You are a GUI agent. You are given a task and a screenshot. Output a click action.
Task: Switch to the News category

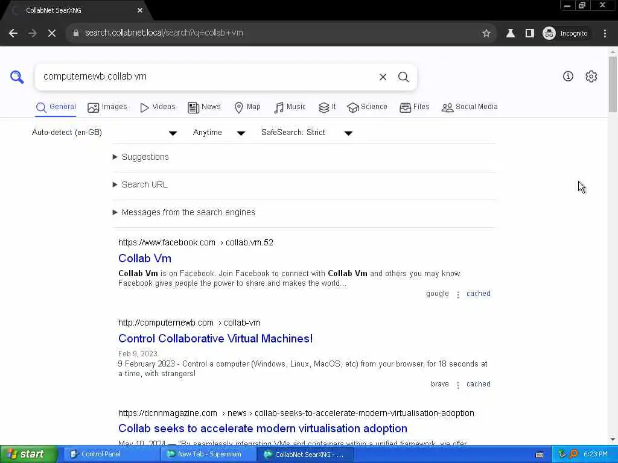point(204,107)
